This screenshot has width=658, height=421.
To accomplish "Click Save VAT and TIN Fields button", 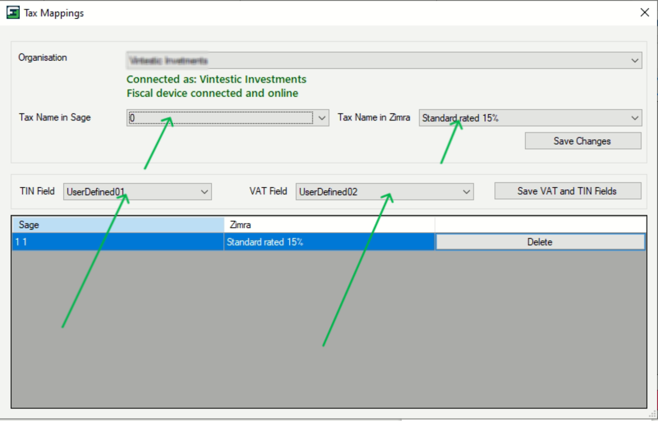I will 567,191.
